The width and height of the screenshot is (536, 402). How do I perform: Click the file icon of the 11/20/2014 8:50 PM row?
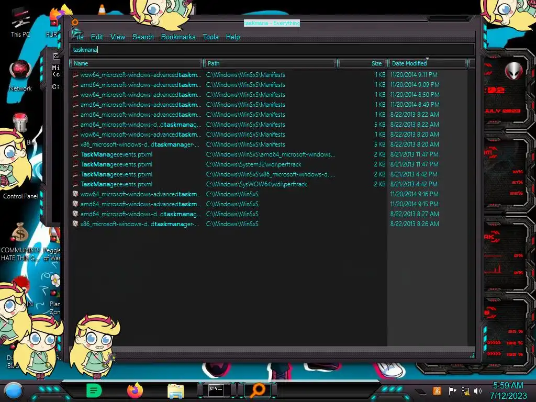pyautogui.click(x=75, y=95)
